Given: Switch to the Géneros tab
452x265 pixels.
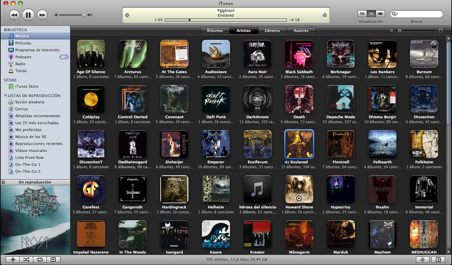Looking at the screenshot, I should pos(272,30).
